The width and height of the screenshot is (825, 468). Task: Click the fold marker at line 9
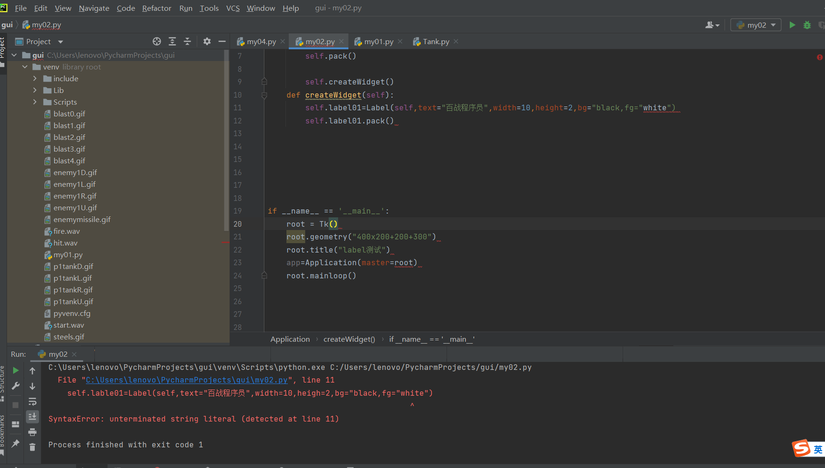pyautogui.click(x=264, y=82)
